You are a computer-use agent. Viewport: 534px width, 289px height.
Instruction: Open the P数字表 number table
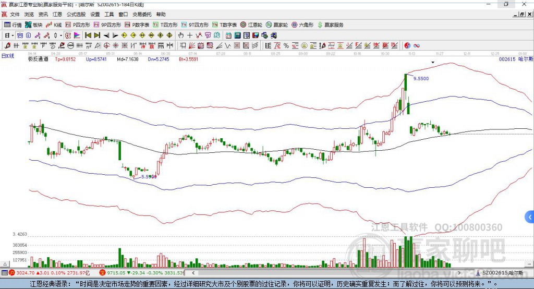pos(137,25)
